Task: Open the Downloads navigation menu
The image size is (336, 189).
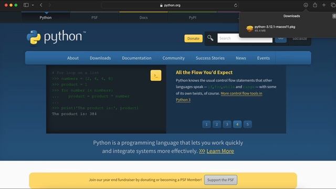Action: click(x=100, y=58)
